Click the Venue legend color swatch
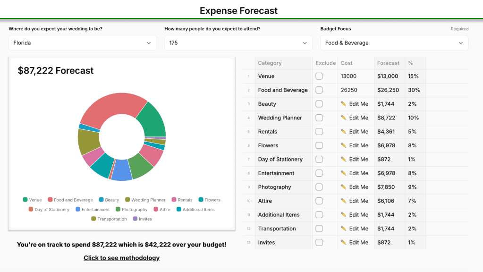Screen dimensions: 483x272 point(25,200)
